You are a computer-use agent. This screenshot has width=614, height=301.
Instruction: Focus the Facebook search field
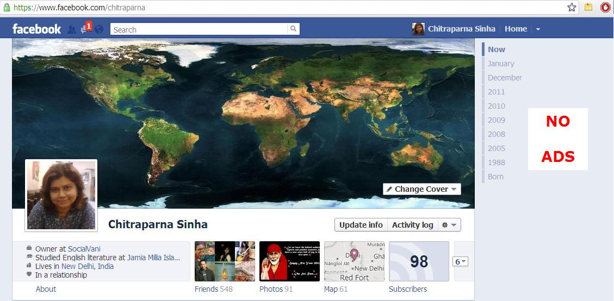pos(200,29)
